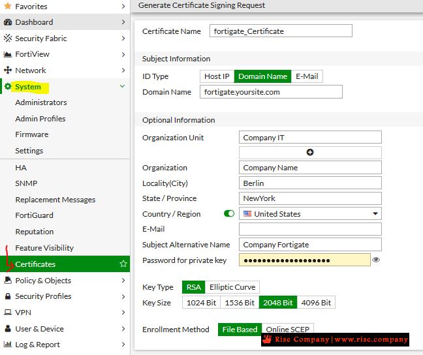The width and height of the screenshot is (423, 355).
Task: Click the FortiView chart icon
Action: pyautogui.click(x=8, y=54)
